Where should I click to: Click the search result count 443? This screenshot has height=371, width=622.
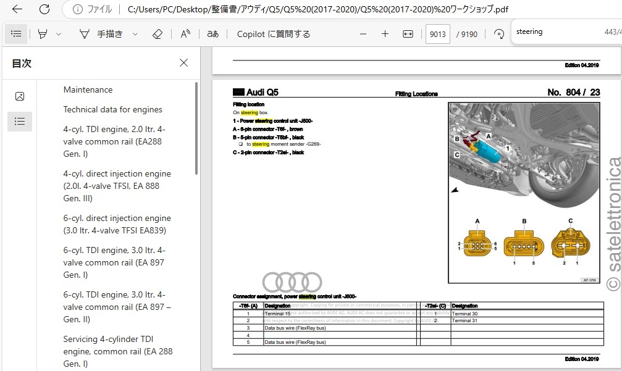tap(610, 31)
